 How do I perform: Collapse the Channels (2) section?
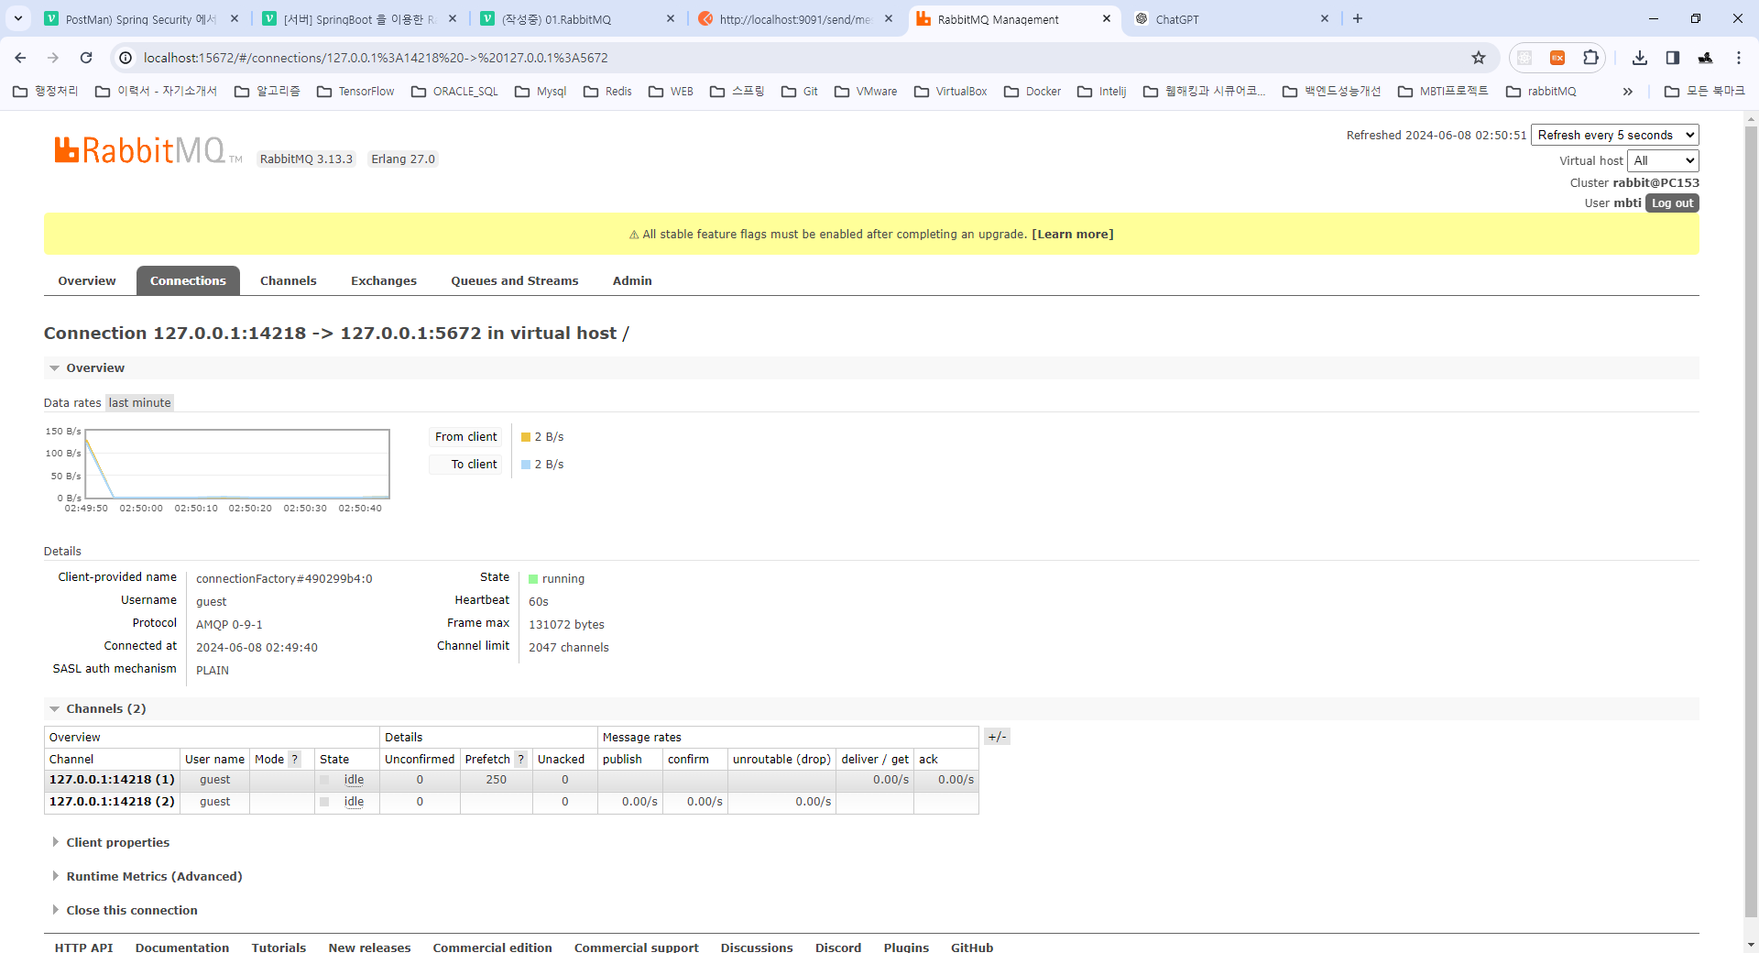[98, 708]
